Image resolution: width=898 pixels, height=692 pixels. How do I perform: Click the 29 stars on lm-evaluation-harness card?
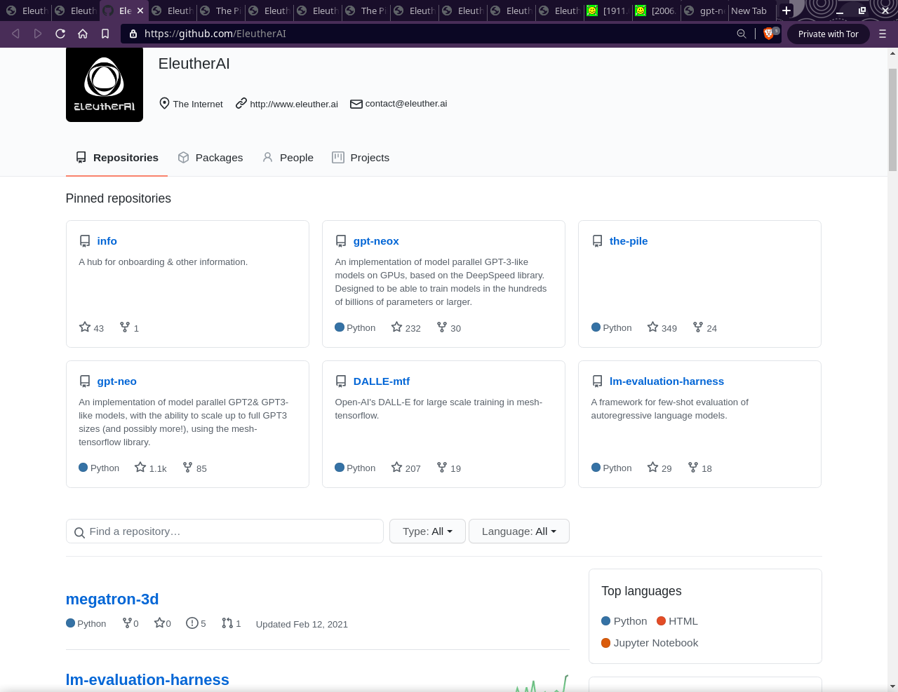659,468
